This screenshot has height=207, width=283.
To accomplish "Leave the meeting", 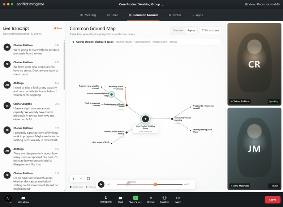I will pyautogui.click(x=273, y=200).
